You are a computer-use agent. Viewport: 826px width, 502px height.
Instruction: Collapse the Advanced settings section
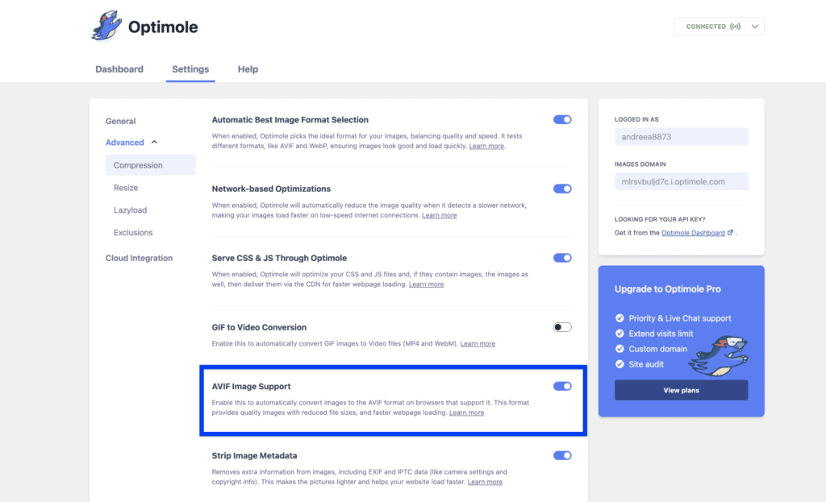(x=127, y=142)
